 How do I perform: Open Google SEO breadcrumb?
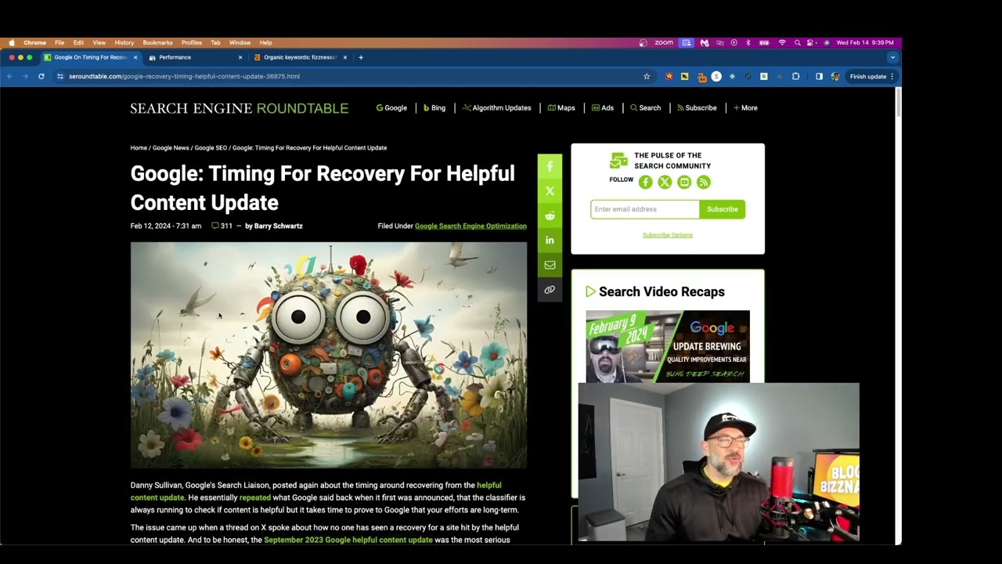211,147
